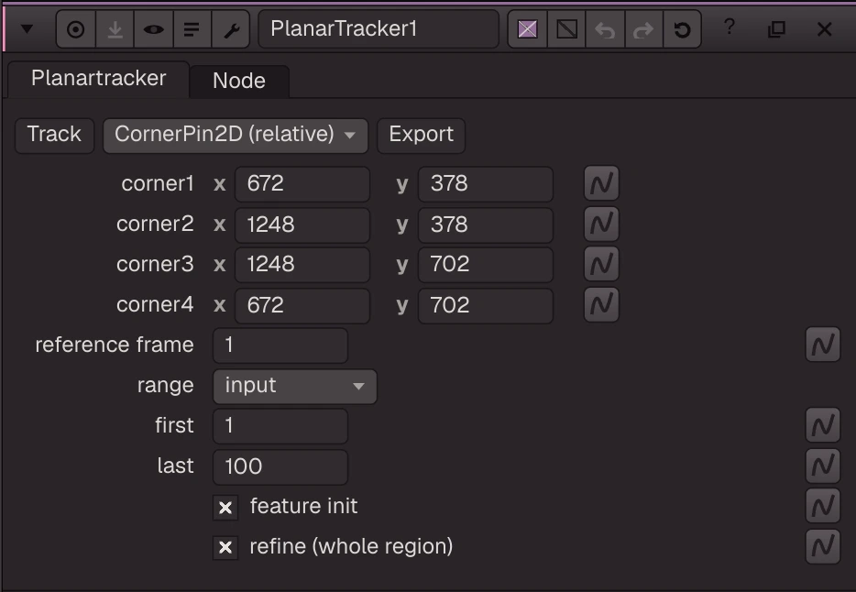Click the first frame input field
Screen dimensions: 856x592
point(280,426)
